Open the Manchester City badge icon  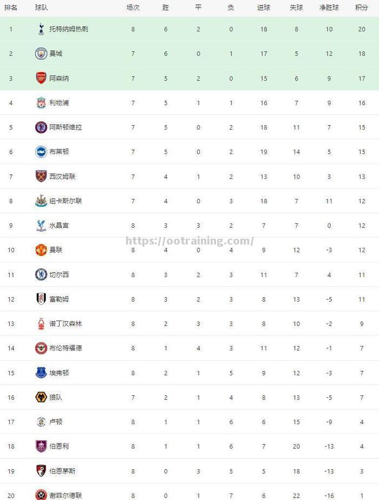[41, 54]
